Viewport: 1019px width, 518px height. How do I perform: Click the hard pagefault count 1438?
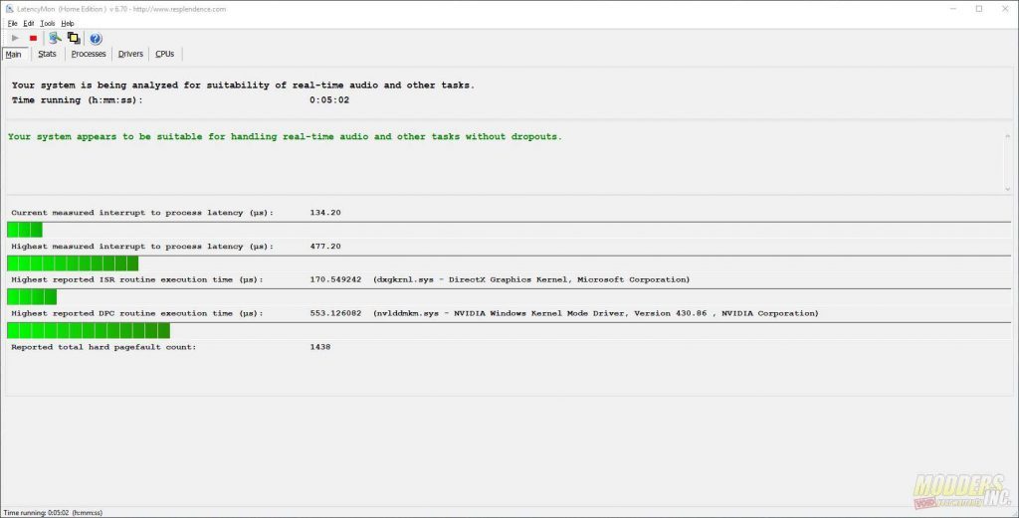coord(320,347)
